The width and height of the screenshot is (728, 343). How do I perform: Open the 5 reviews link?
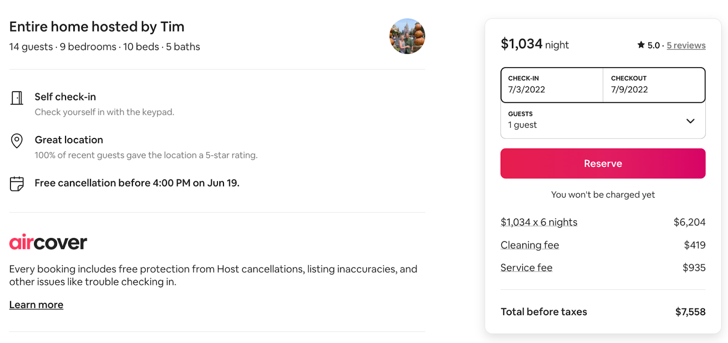coord(686,45)
